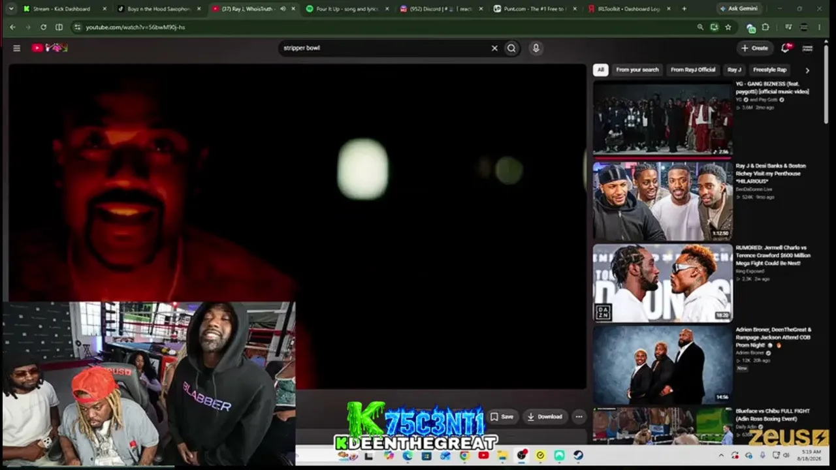Open a new browser tab
Image resolution: width=836 pixels, height=470 pixels.
point(684,8)
